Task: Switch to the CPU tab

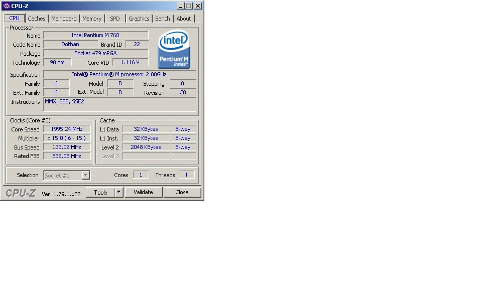Action: tap(15, 18)
